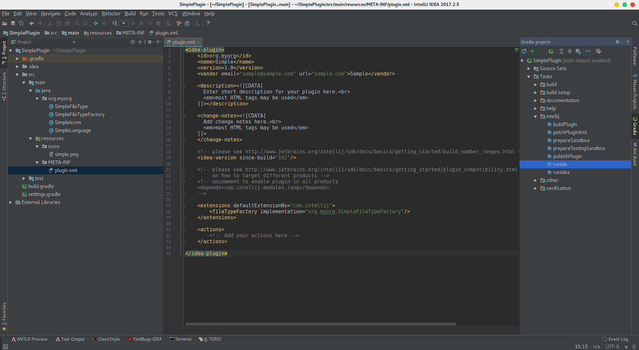
Task: Collapse all nodes in Gradle projects panel
Action: click(x=570, y=51)
